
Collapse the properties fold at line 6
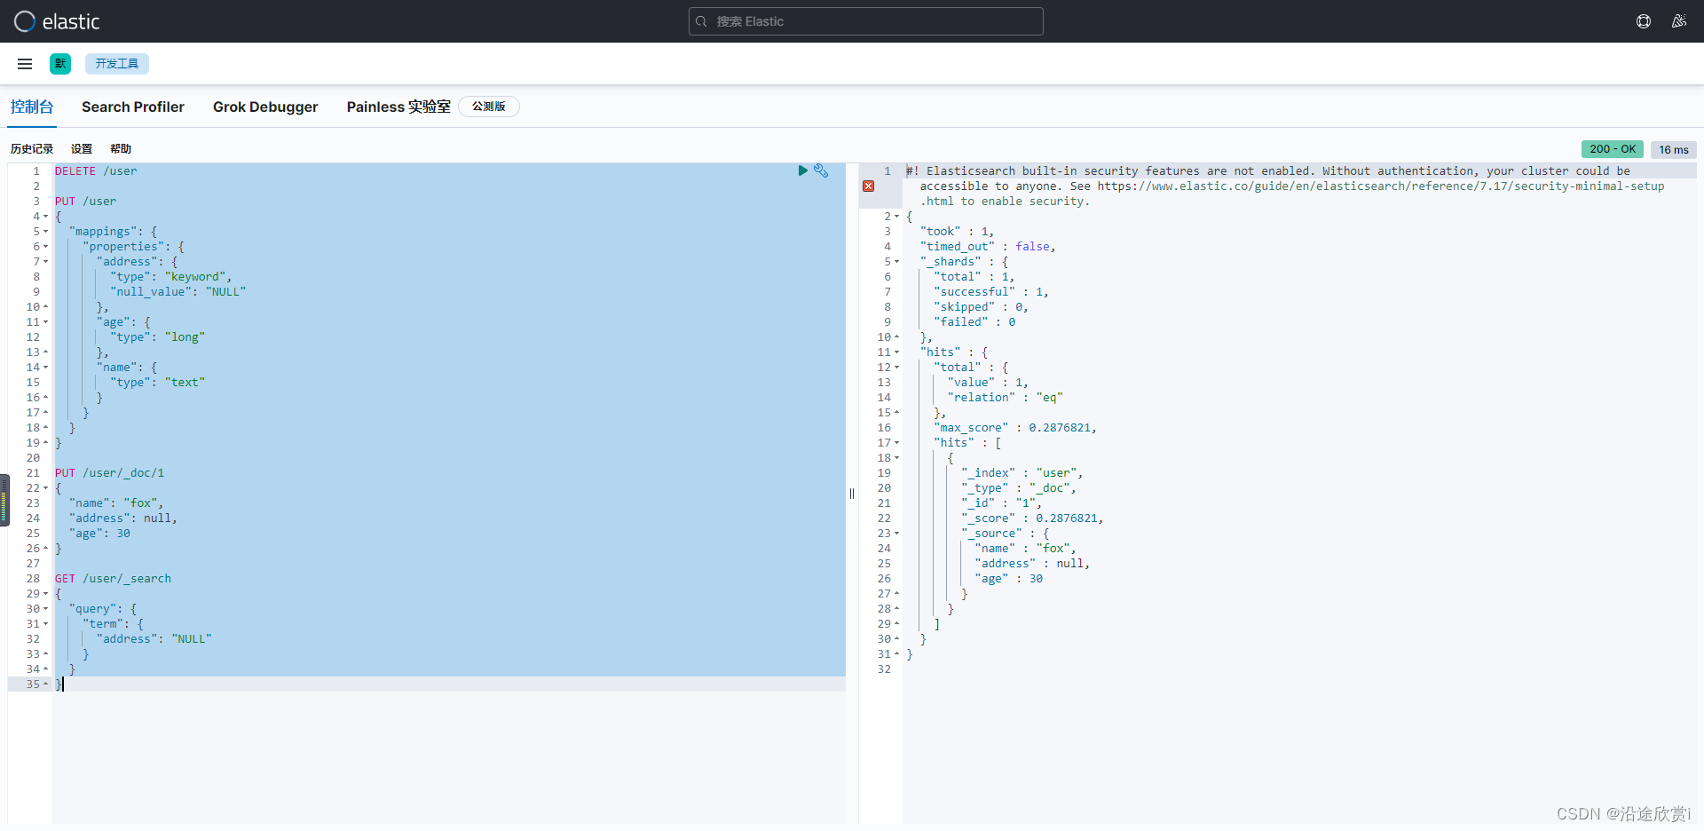tap(46, 247)
